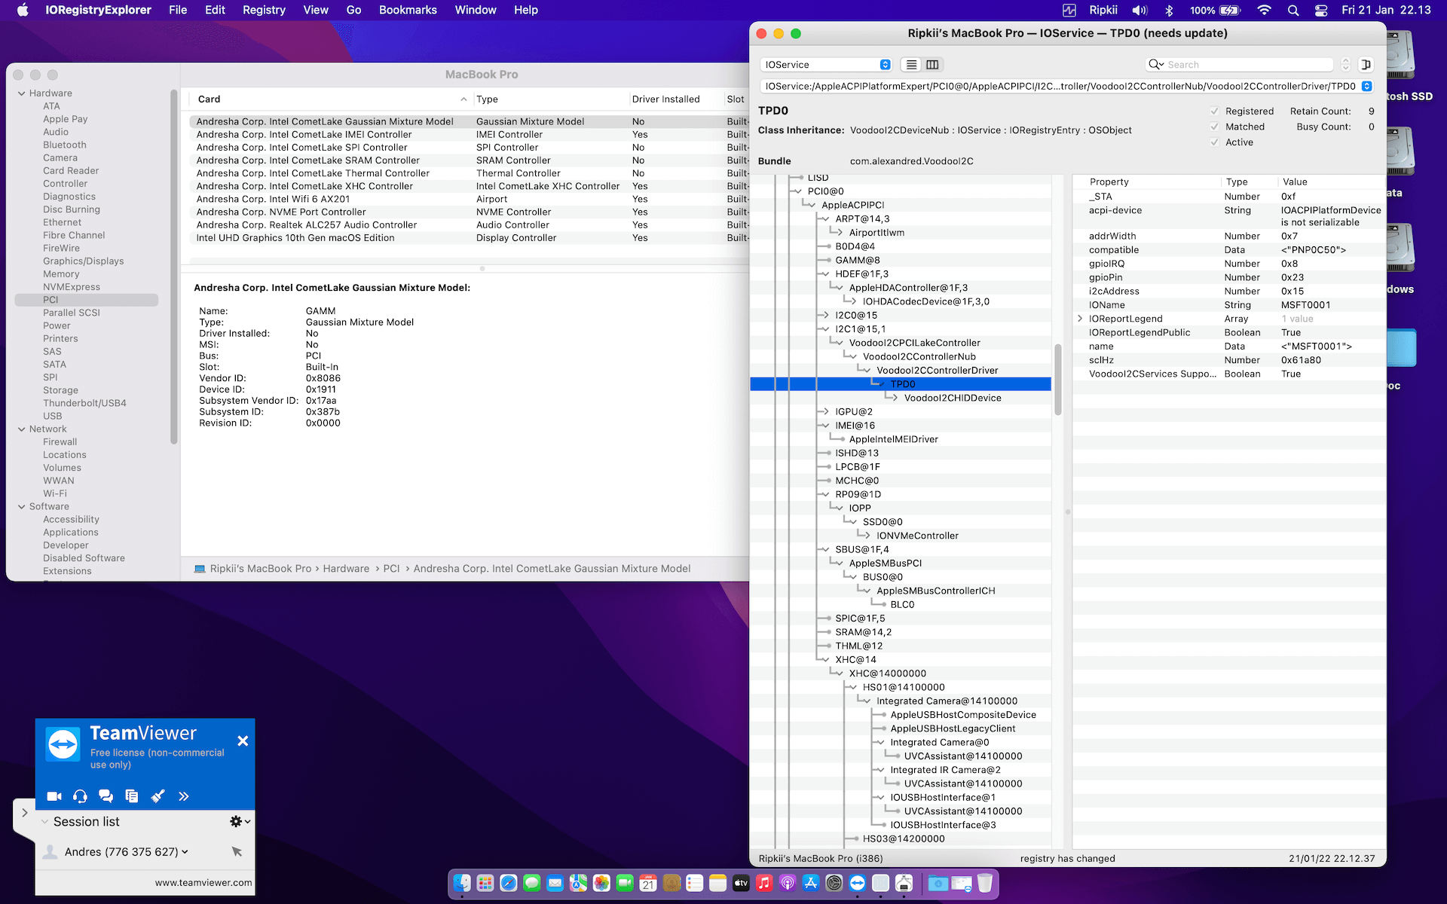The height and width of the screenshot is (904, 1447).
Task: Start video in the TeamViewer panel
Action: [54, 796]
